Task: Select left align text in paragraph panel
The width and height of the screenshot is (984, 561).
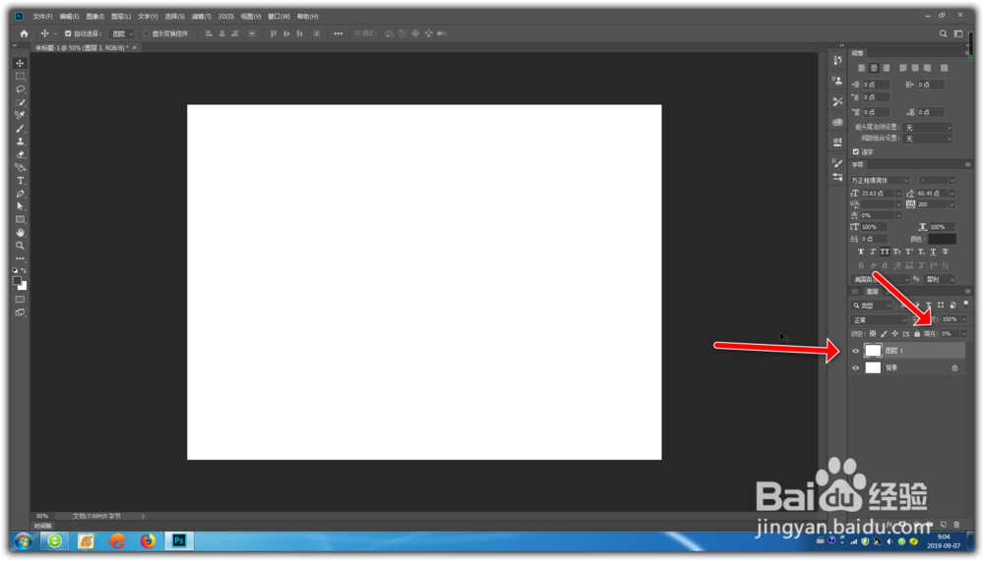Action: coord(862,68)
